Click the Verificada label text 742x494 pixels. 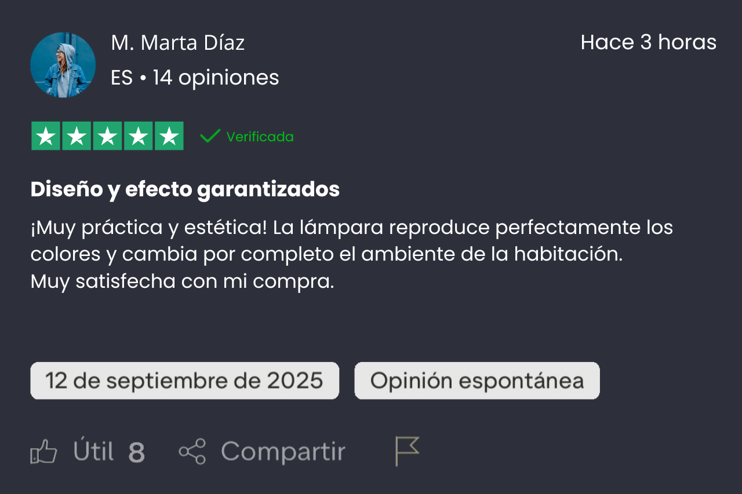pos(260,137)
